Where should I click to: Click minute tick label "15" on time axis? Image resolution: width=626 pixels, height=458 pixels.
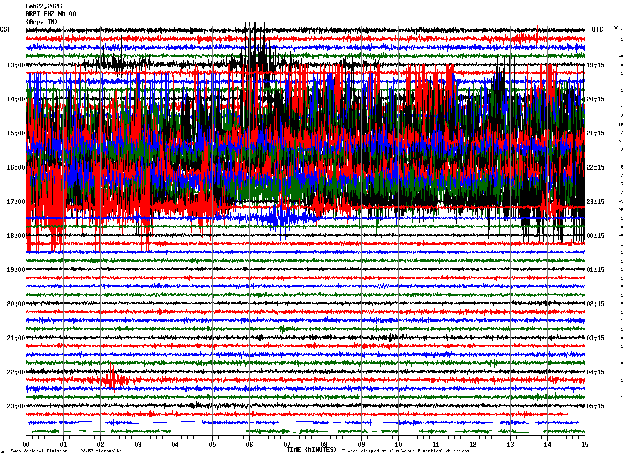584,444
